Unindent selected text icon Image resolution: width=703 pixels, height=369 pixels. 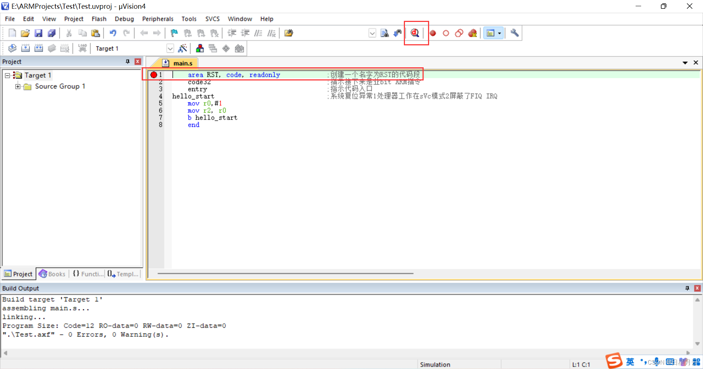coord(245,33)
